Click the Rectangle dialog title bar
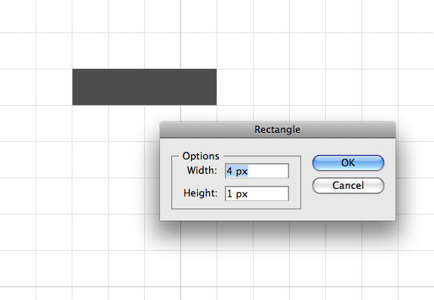This screenshot has width=434, height=300. tap(278, 130)
